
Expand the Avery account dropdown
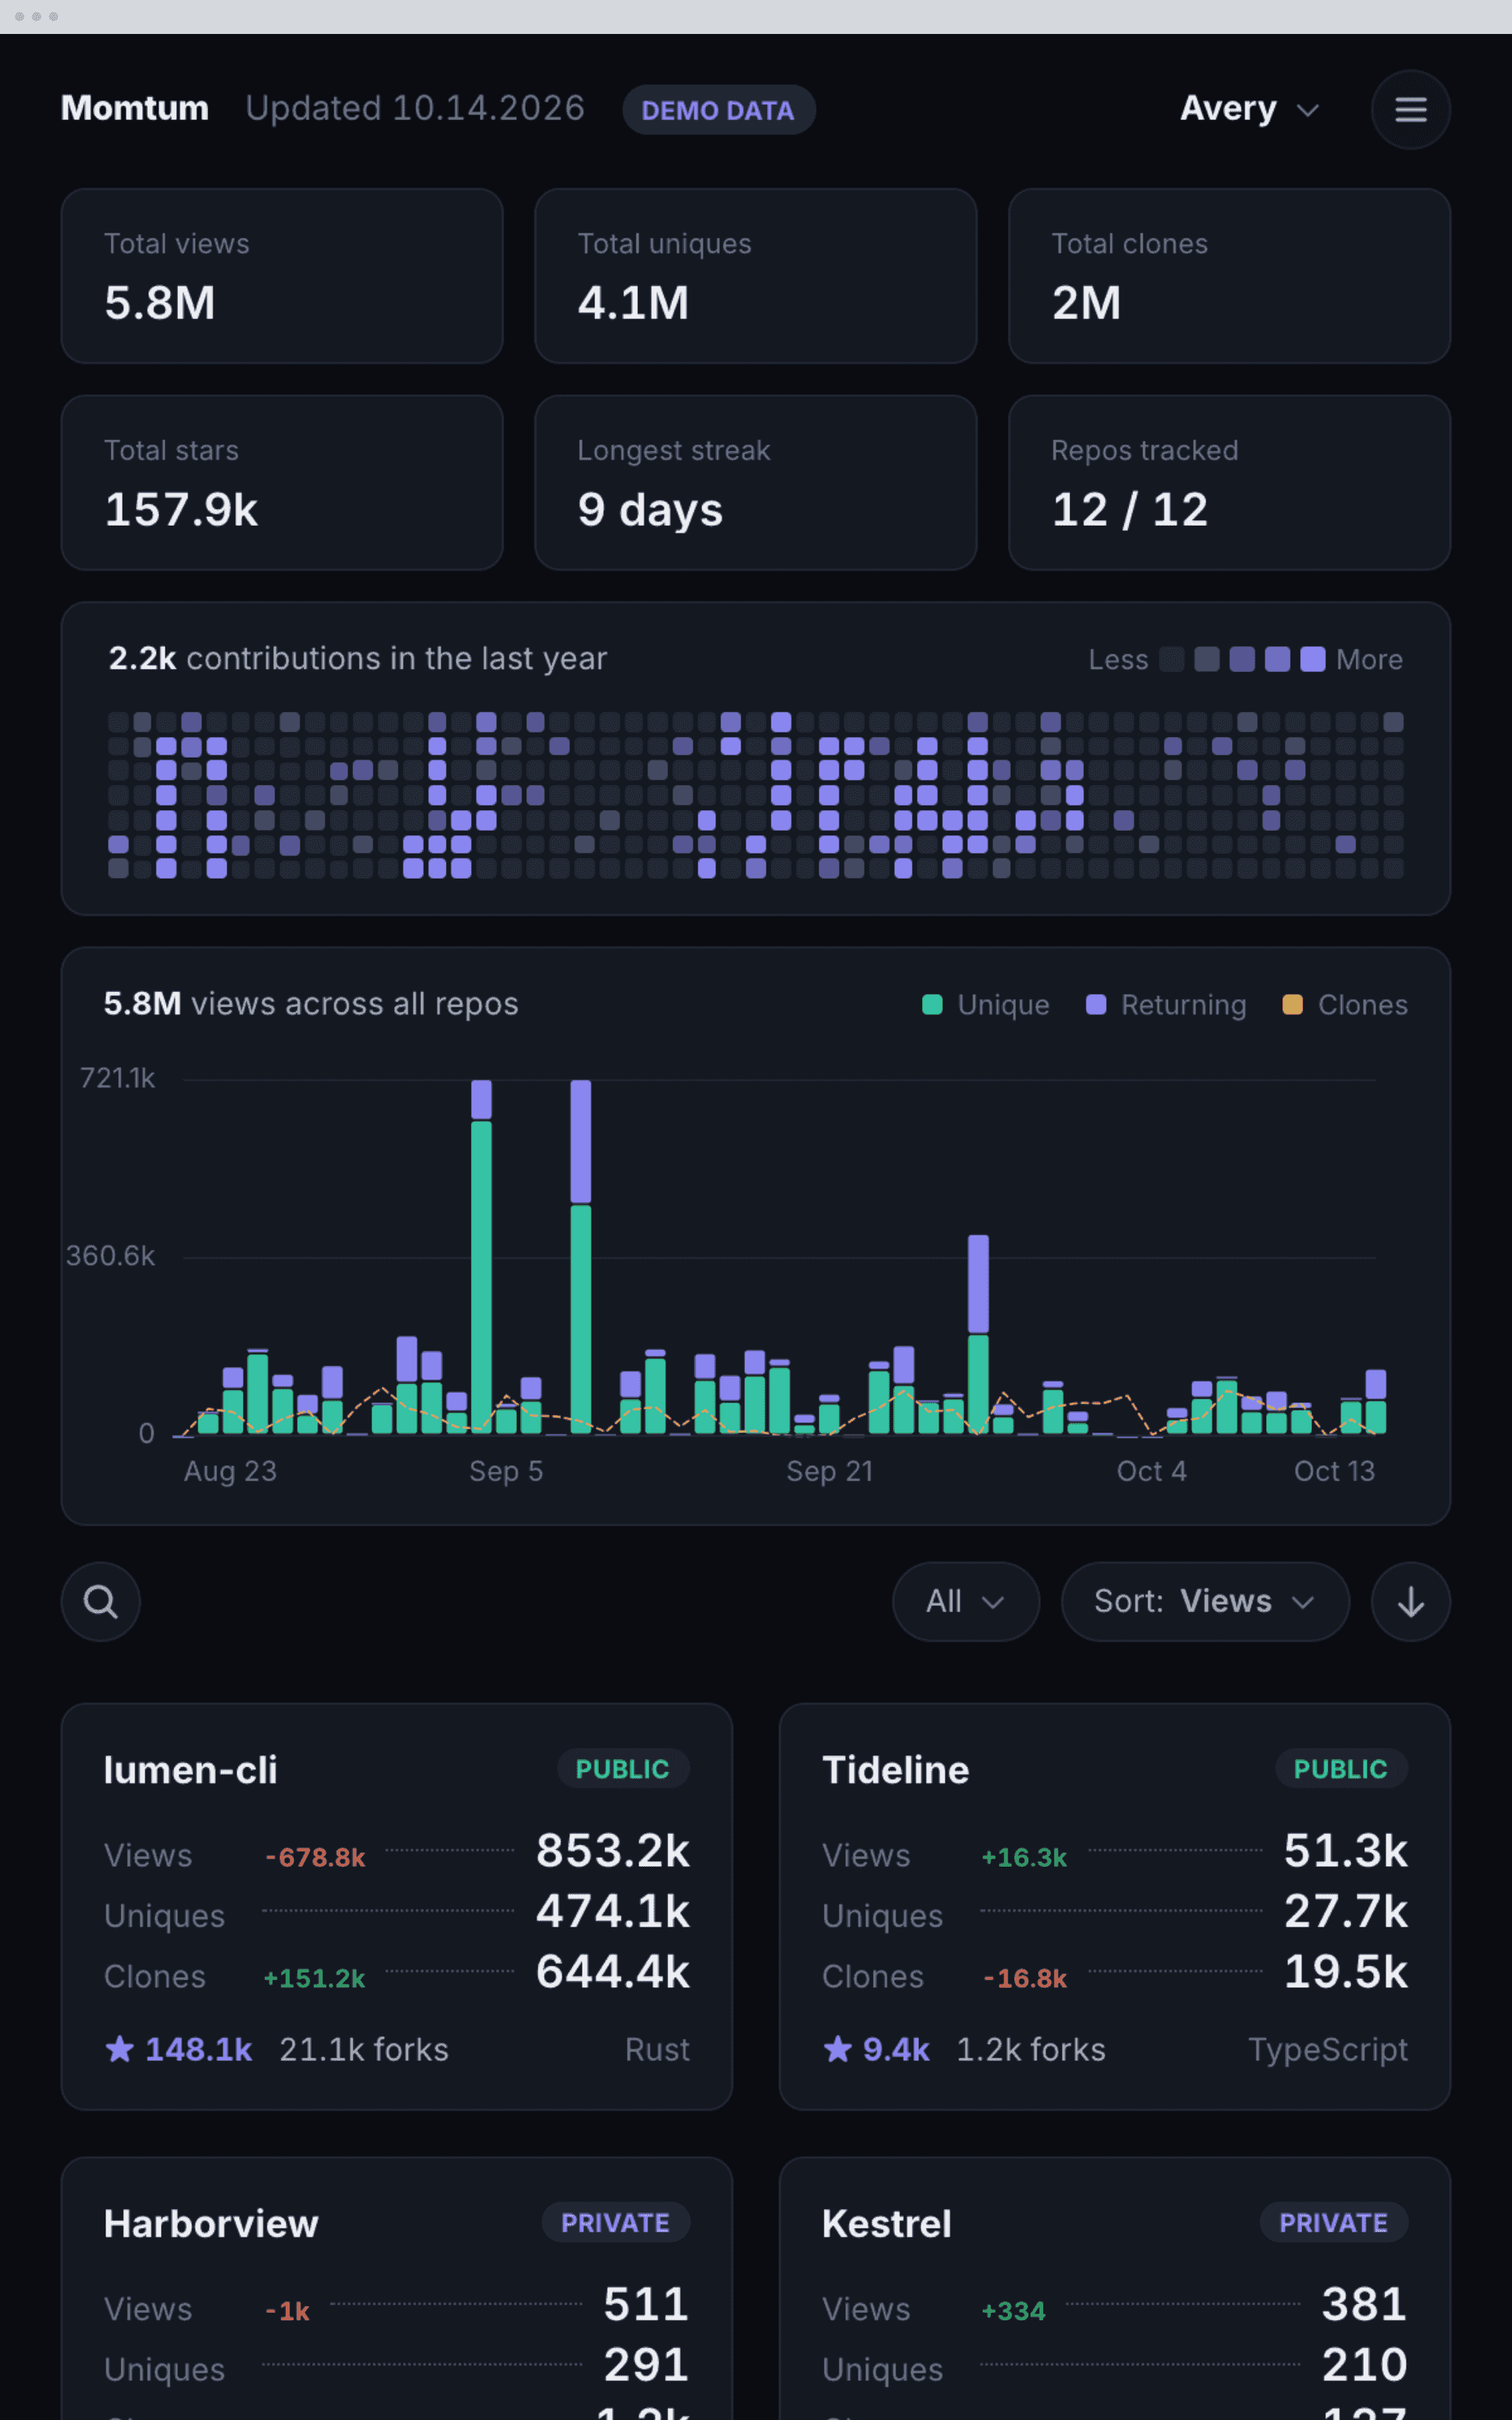[1250, 108]
